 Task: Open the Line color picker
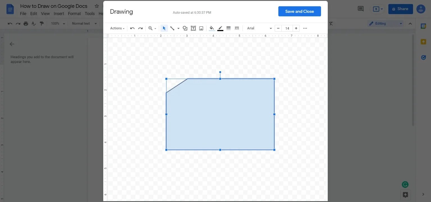pos(220,28)
